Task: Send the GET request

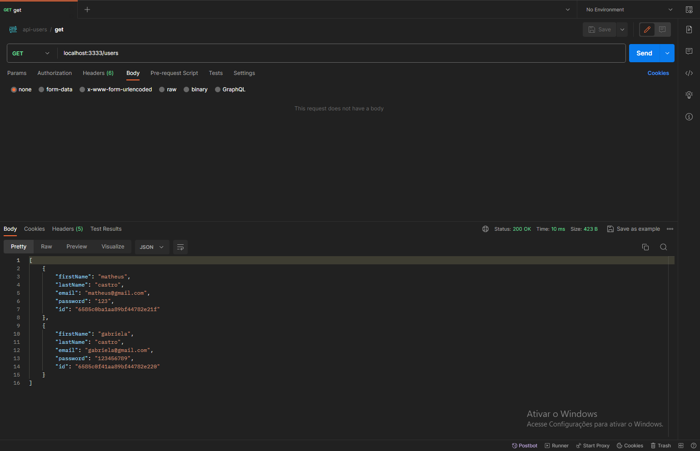Action: [645, 53]
